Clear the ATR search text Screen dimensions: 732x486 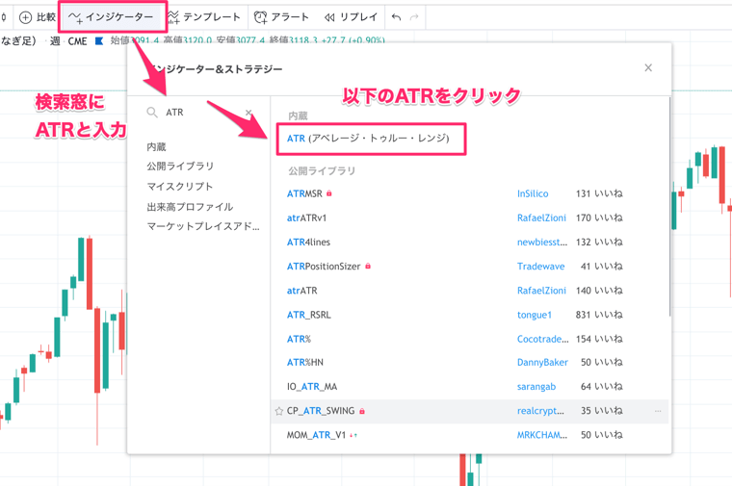click(x=248, y=113)
